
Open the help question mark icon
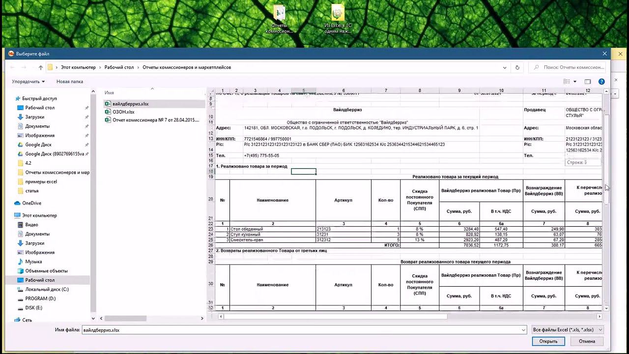click(x=601, y=82)
